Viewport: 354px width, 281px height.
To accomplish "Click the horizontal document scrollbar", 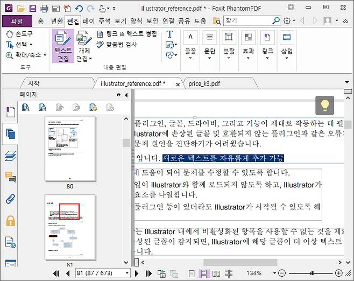I will [x=240, y=262].
